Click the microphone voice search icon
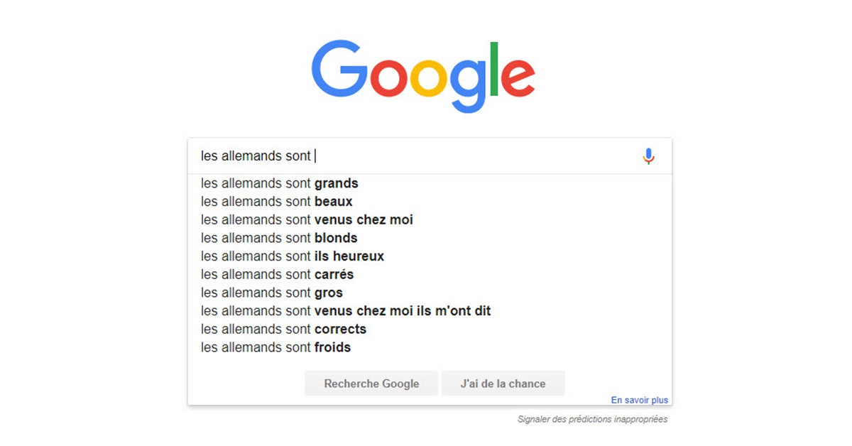The height and width of the screenshot is (446, 852). click(x=648, y=156)
